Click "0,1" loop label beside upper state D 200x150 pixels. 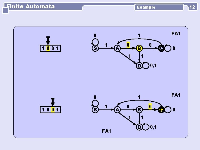pos(153,66)
